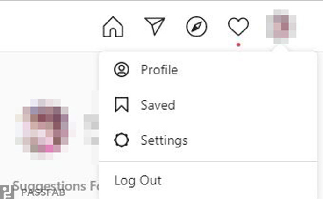
Task: Go to the Home feed icon
Action: click(x=113, y=27)
